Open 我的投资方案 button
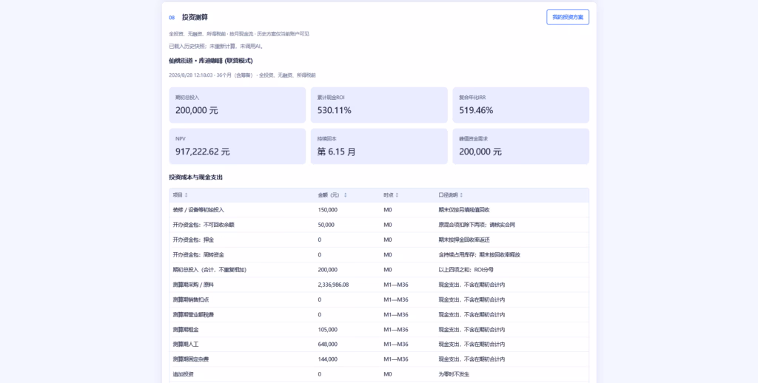This screenshot has width=758, height=383. point(568,17)
